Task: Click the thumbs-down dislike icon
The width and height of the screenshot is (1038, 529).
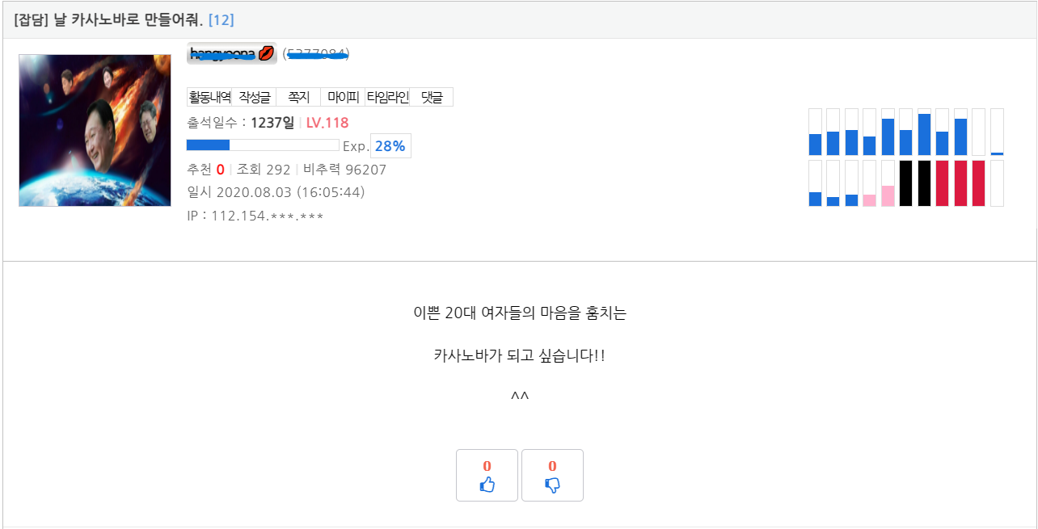Action: point(552,485)
